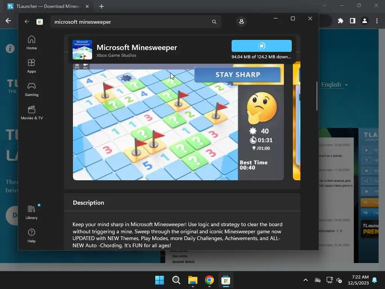Viewport: 385px width, 289px height.
Task: Open the next partially visible screenshot
Action: tap(297, 121)
